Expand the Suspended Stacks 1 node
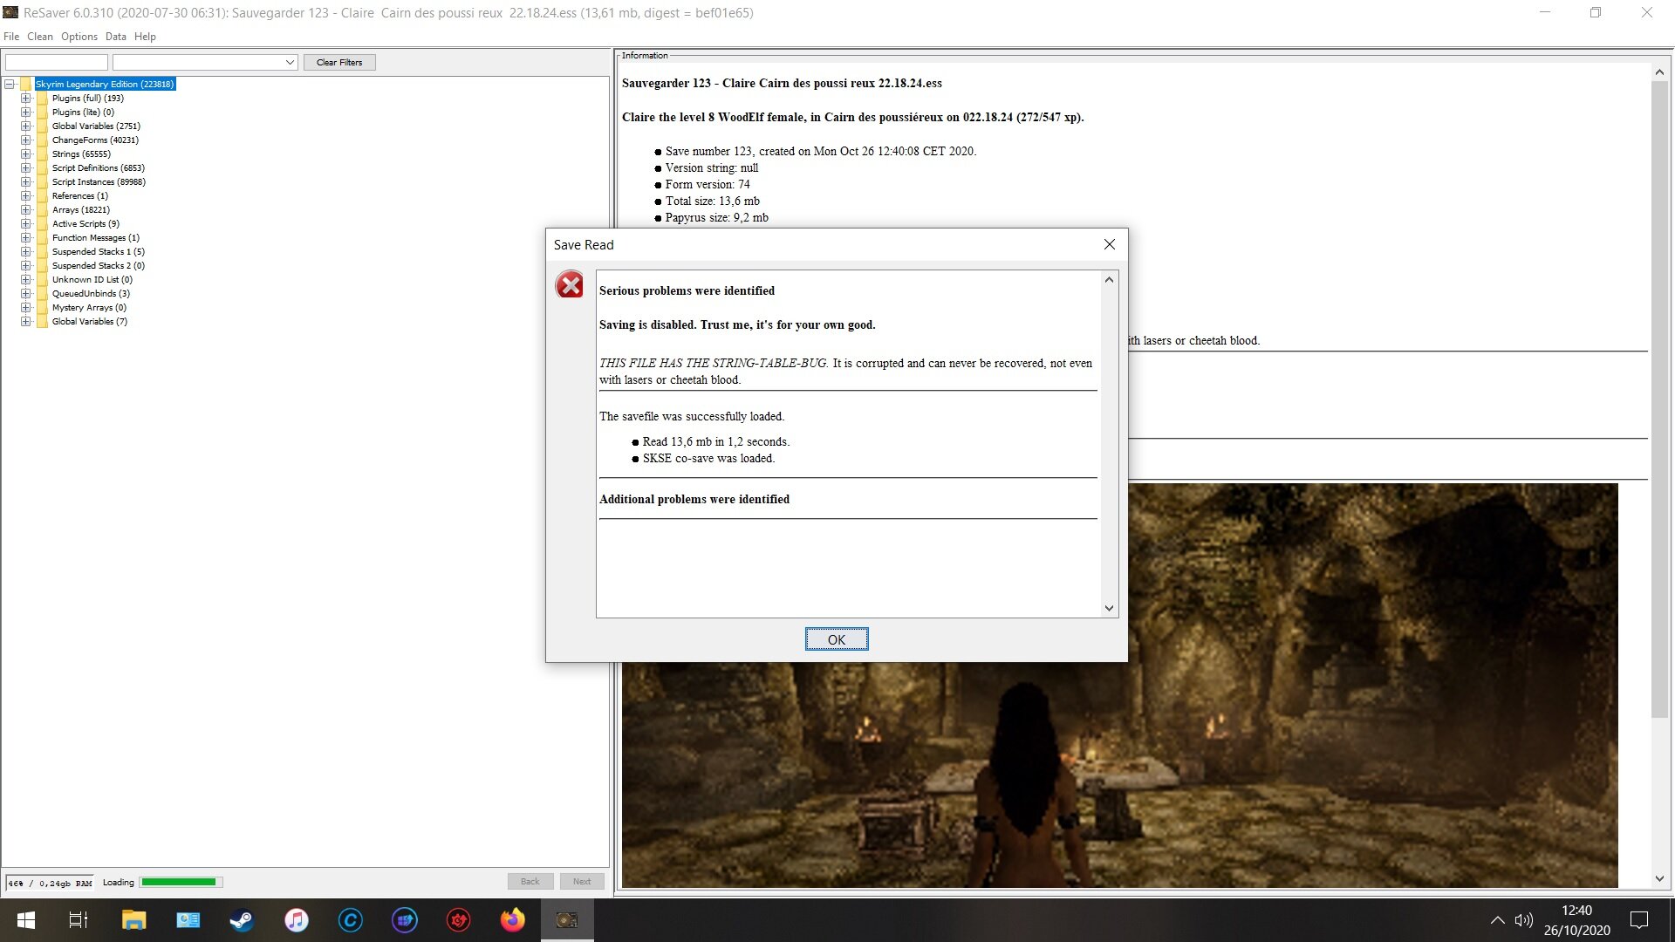This screenshot has height=942, width=1675. point(26,252)
